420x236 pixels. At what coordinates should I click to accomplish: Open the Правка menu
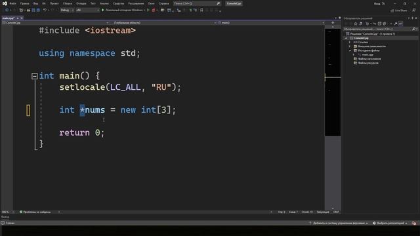25,3
